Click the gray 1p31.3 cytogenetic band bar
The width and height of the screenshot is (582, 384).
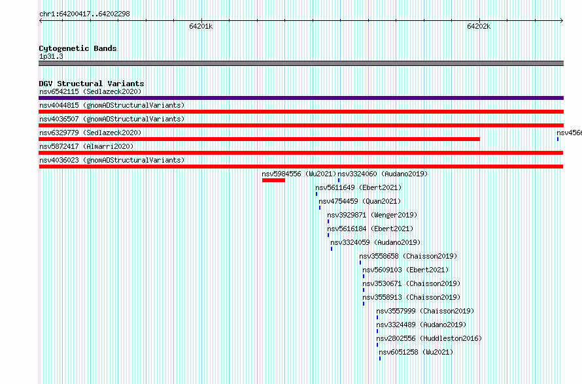click(301, 63)
